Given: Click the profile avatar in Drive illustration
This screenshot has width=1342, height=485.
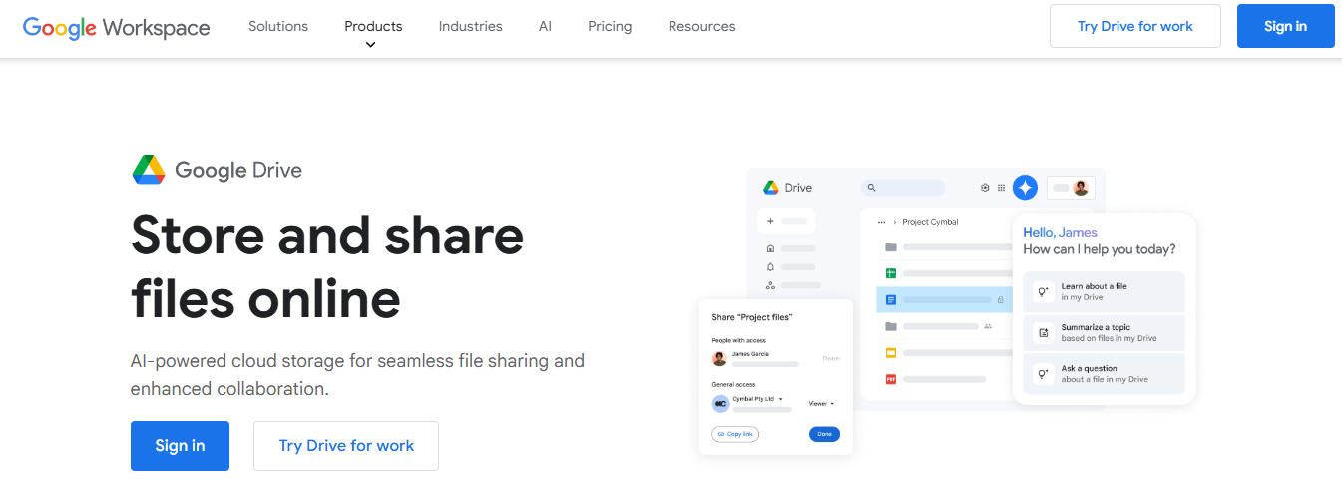Looking at the screenshot, I should [1081, 187].
